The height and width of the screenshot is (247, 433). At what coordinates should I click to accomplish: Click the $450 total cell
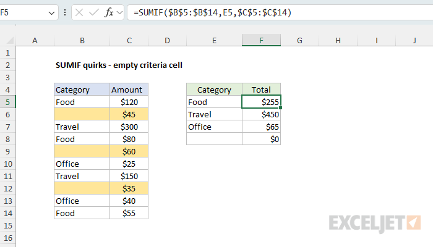pos(261,114)
